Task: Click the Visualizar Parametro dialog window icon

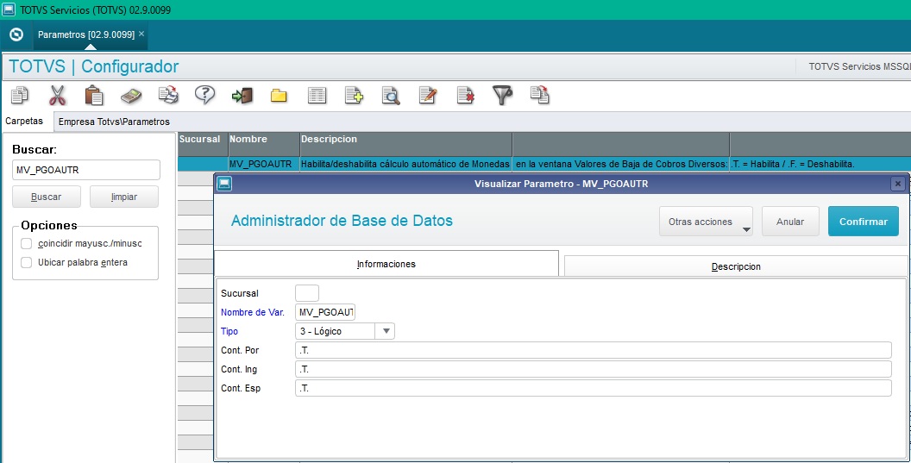Action: coord(224,185)
